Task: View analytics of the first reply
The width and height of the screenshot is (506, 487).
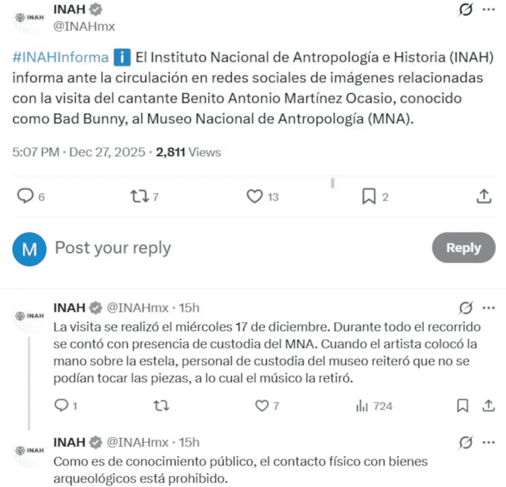Action: point(362,406)
